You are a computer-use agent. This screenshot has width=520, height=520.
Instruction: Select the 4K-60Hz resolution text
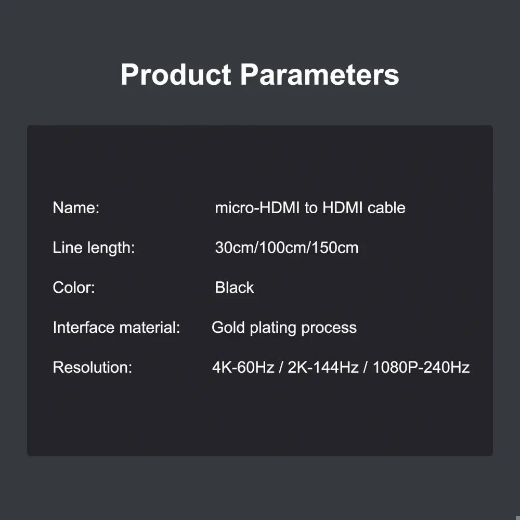click(x=243, y=368)
